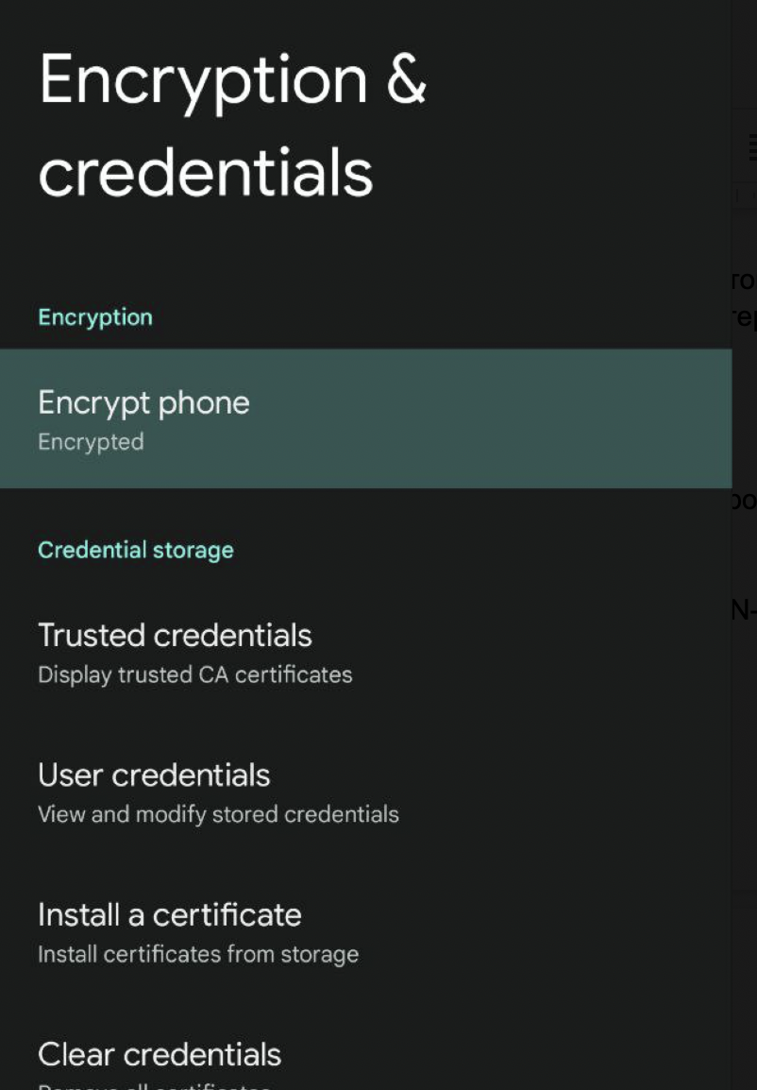Tap the Encryption section header
This screenshot has width=757, height=1090.
pyautogui.click(x=94, y=316)
